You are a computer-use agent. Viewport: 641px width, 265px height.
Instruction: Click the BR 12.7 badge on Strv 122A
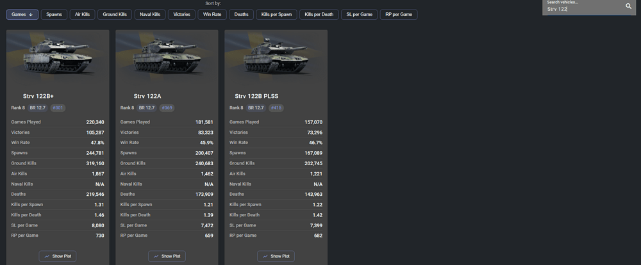146,108
